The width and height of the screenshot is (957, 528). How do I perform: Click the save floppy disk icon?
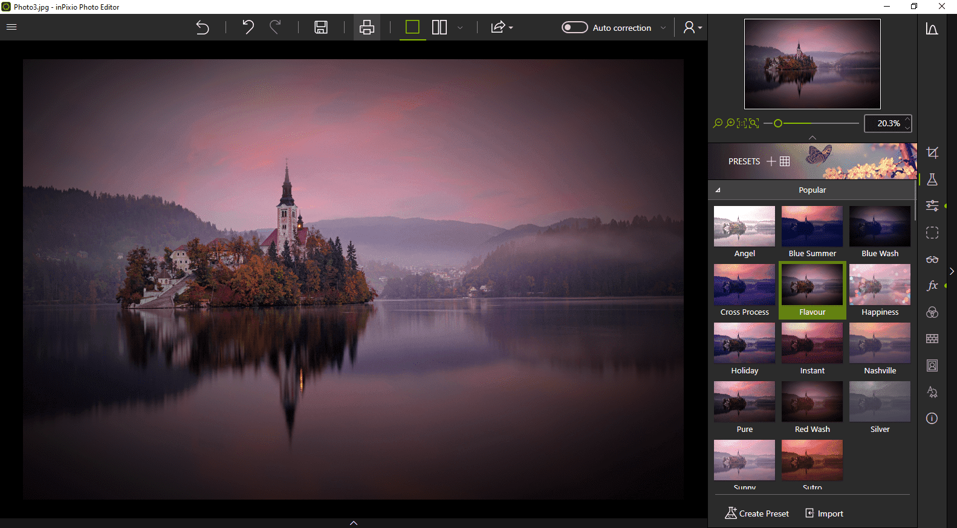[x=321, y=27]
